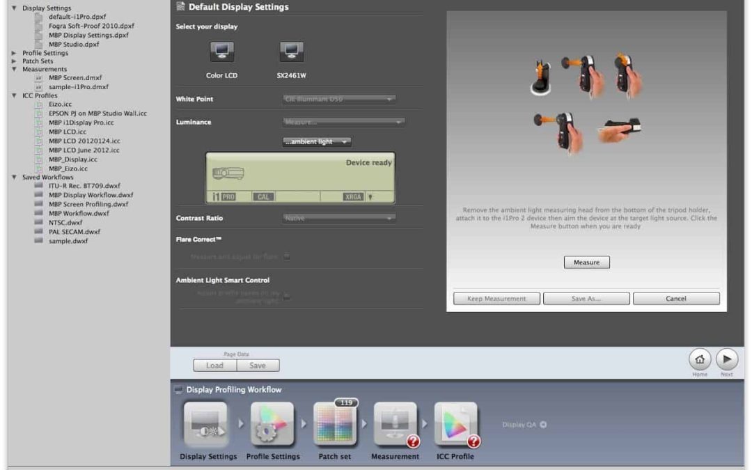752x470 pixels.
Task: Open the ICC Profile workflow step
Action: [455, 425]
